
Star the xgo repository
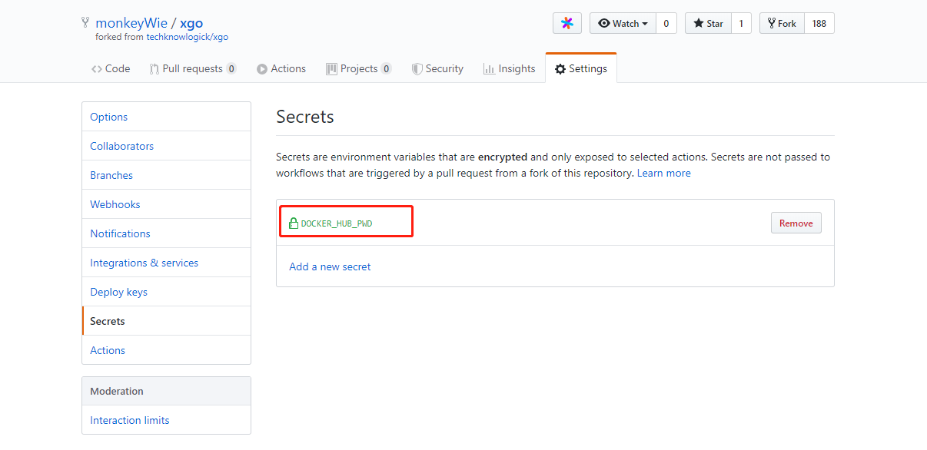tap(708, 24)
